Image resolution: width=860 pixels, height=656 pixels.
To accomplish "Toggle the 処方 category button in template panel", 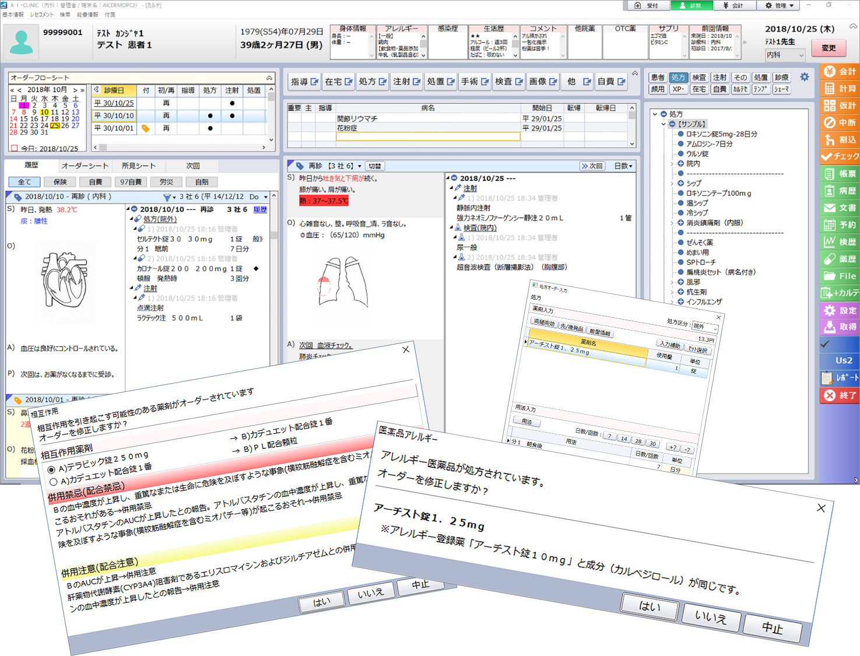I will (678, 77).
